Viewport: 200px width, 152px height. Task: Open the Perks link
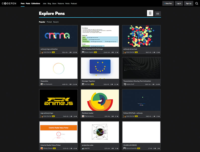[x=67, y=4]
